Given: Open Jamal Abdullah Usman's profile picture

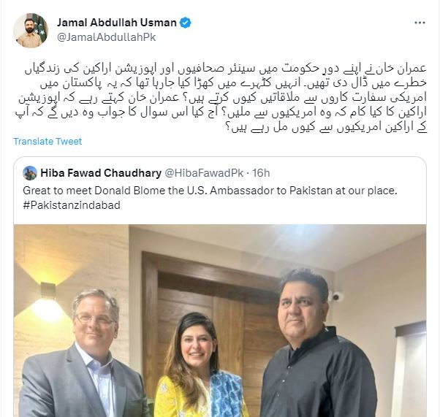Looking at the screenshot, I should pyautogui.click(x=31, y=30).
